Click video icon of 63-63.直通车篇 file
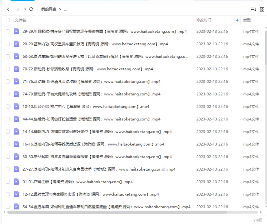Screen dimensions: 267x224 [16, 56]
